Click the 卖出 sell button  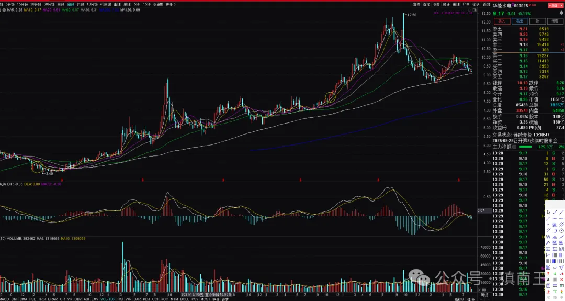coord(519,21)
